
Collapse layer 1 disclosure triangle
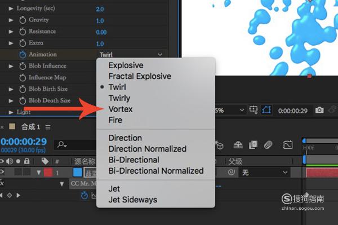coord(38,173)
